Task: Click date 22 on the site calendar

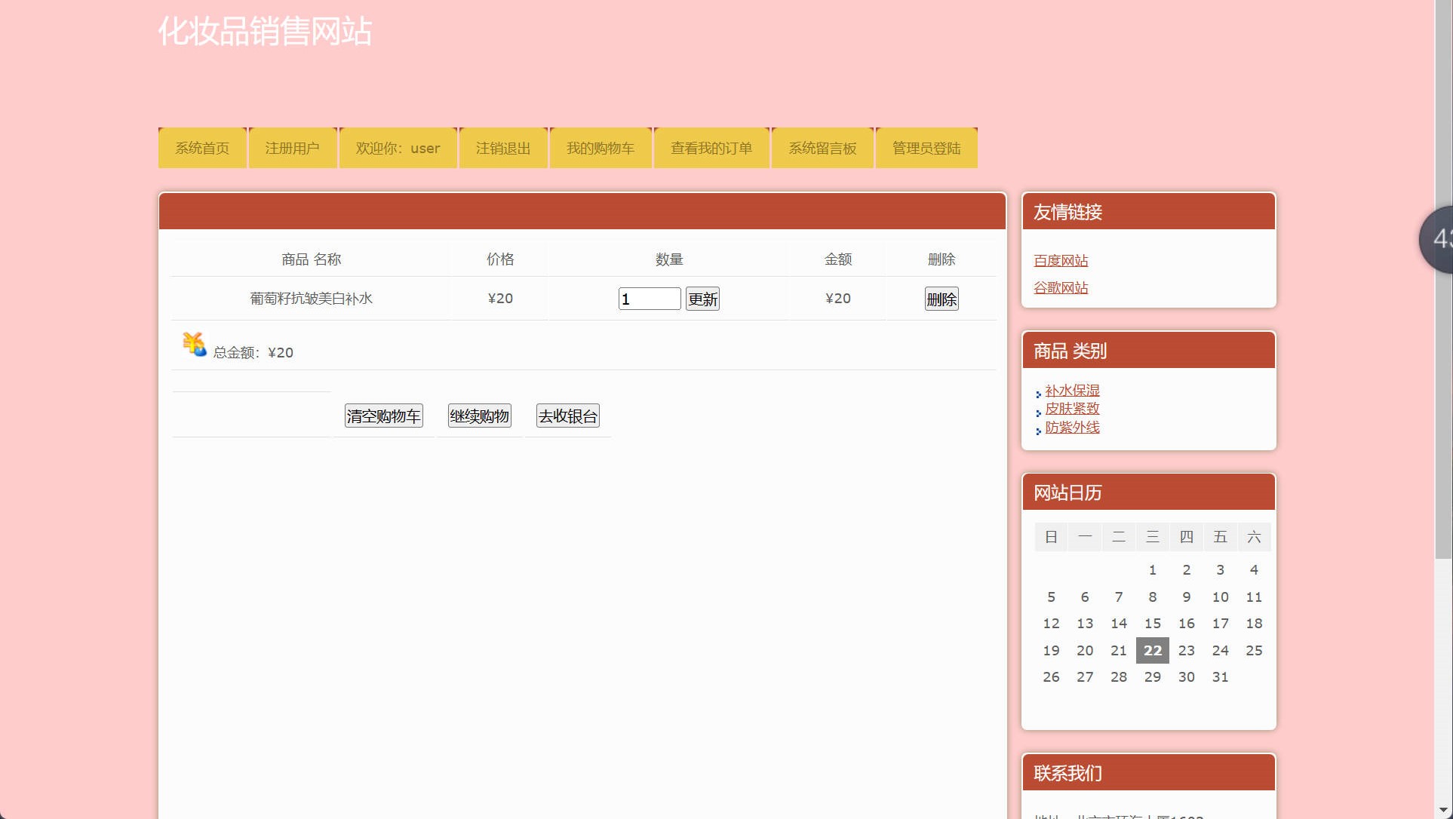Action: (x=1152, y=650)
